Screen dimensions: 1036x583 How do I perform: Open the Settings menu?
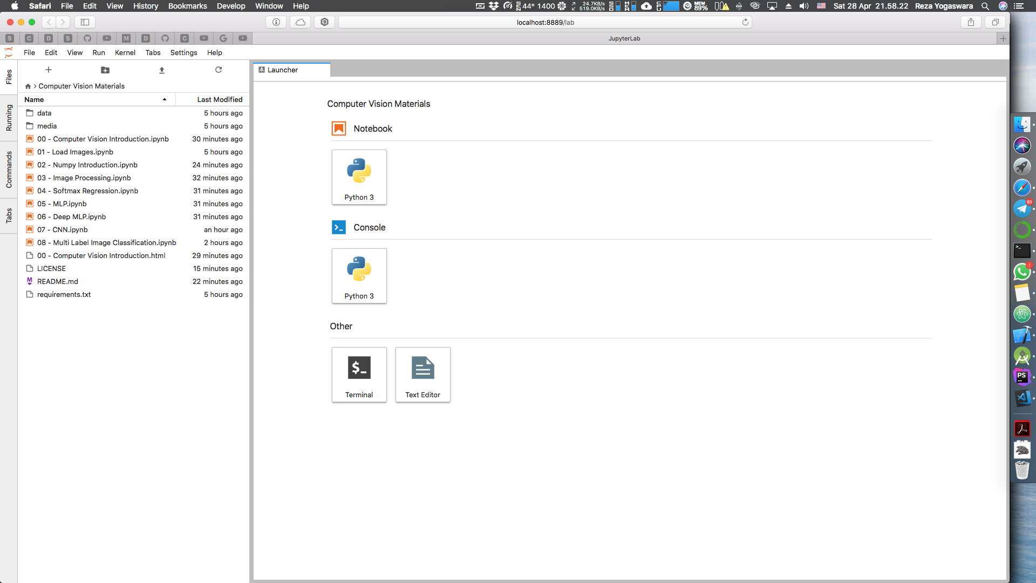(183, 52)
